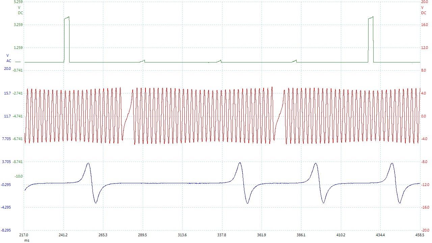Click the blue axis value -4.295

tap(6, 207)
